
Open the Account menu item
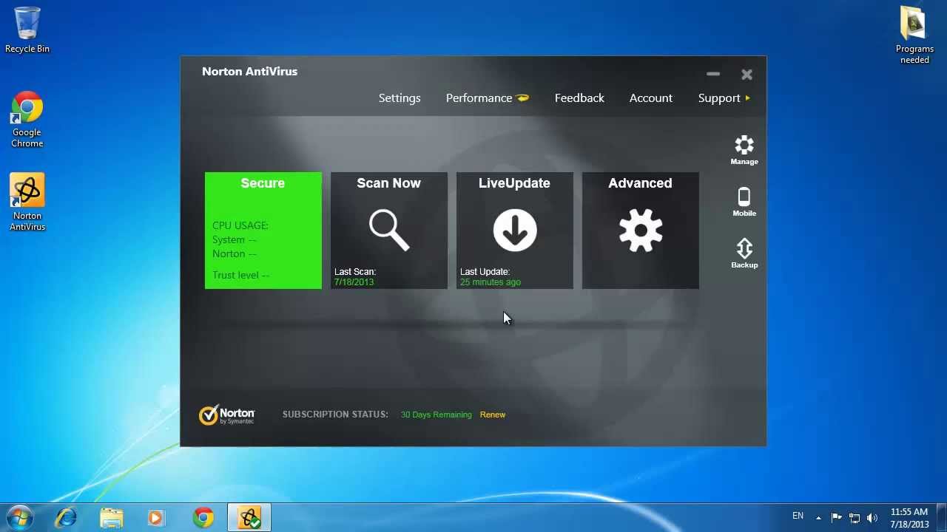pyautogui.click(x=651, y=98)
